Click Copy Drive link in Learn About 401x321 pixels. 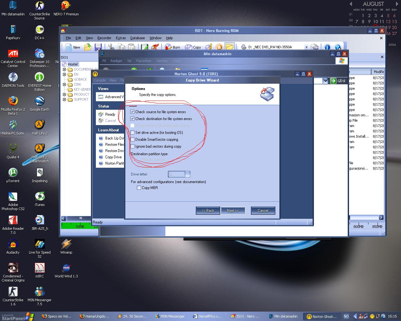[x=113, y=157]
